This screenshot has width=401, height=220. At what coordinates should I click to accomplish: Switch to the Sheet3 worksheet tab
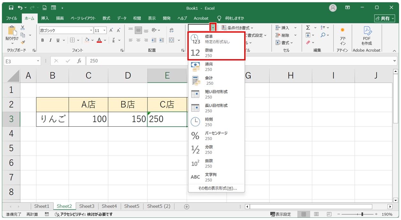tap(87, 206)
